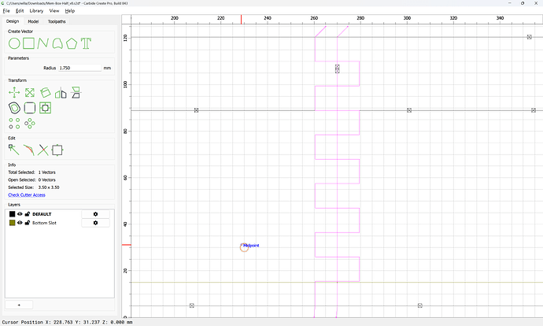Select the Polygon create-vector tool
The width and height of the screenshot is (543, 326).
(x=72, y=43)
